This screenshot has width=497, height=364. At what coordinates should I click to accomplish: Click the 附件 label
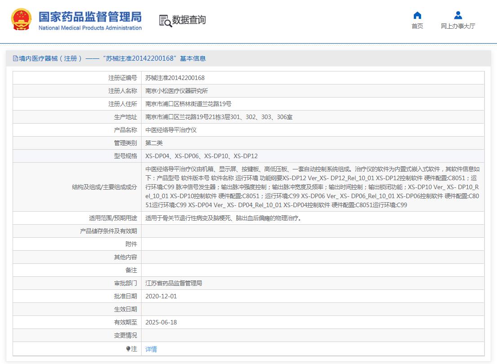(x=131, y=244)
